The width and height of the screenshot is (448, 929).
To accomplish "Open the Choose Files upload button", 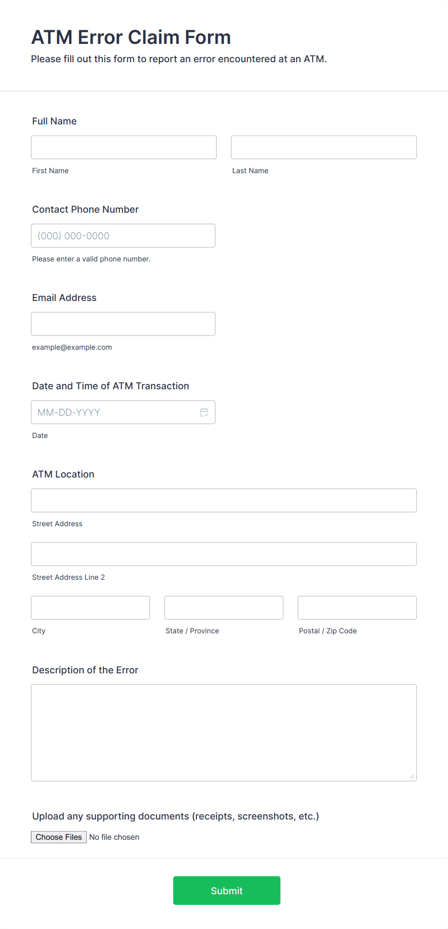I will (59, 837).
